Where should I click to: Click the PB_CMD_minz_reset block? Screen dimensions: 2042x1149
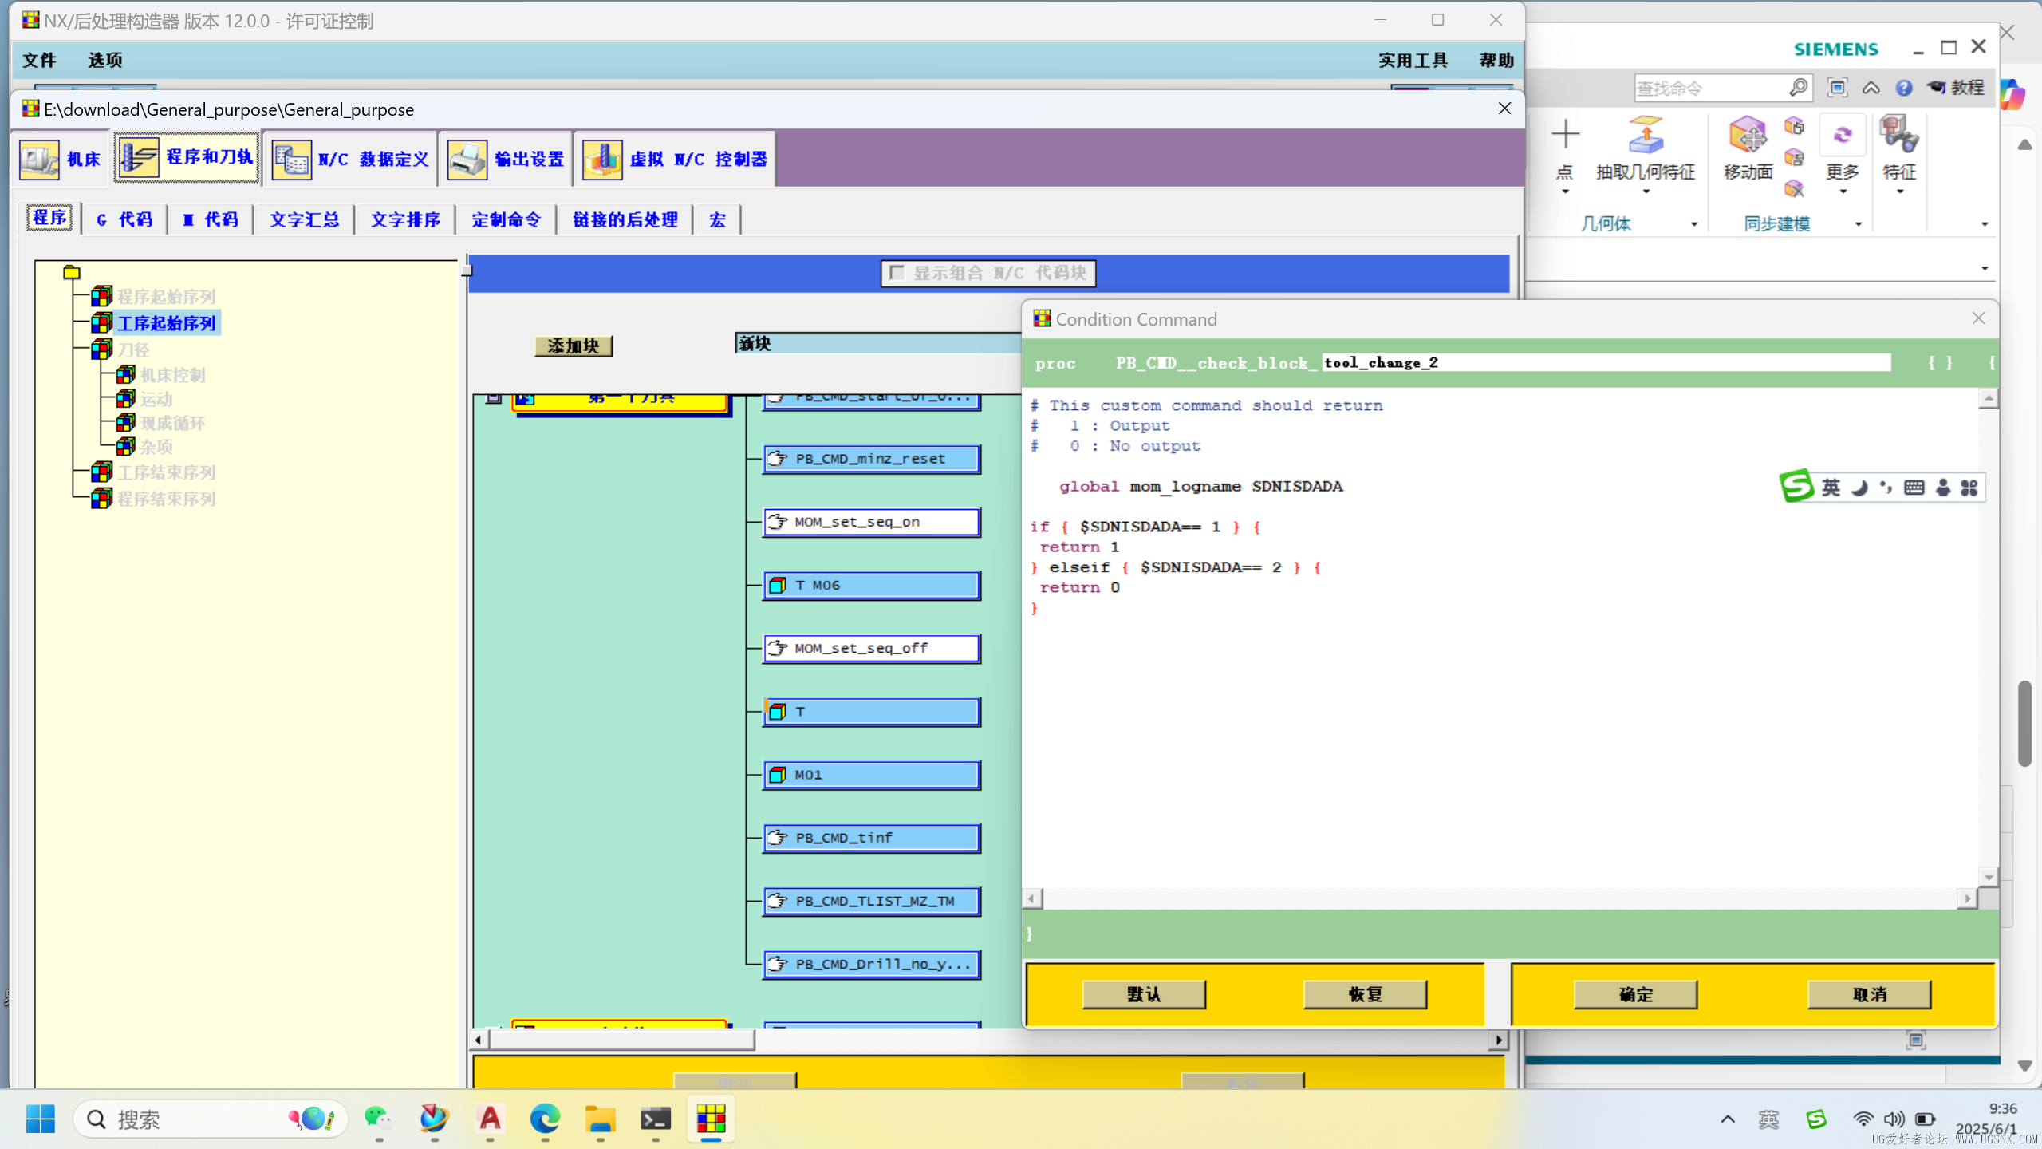click(871, 459)
